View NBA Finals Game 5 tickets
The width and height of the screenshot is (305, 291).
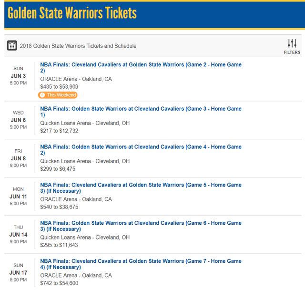click(x=141, y=188)
